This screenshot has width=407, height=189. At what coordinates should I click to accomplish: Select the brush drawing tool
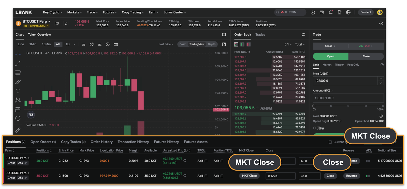(18, 82)
